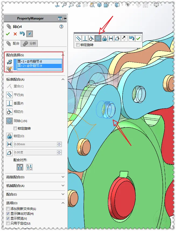Click the angle mate icon beside 0.00度
176x231 pixels.
[x=9, y=153]
